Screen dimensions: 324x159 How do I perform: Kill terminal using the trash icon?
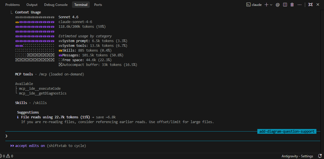pyautogui.click(x=292, y=5)
